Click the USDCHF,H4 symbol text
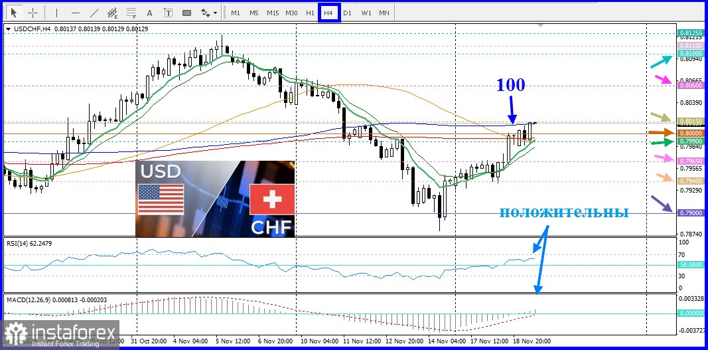This screenshot has height=350, width=708. (32, 29)
